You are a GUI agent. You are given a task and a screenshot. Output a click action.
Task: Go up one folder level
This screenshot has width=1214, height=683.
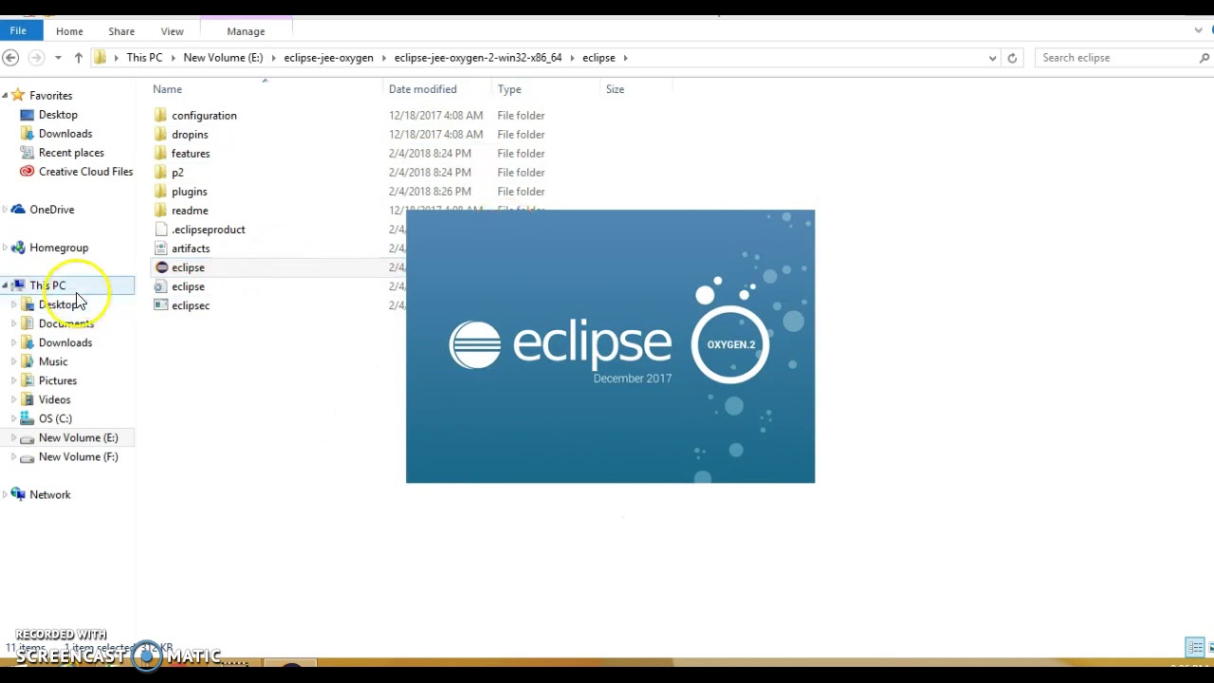click(78, 58)
